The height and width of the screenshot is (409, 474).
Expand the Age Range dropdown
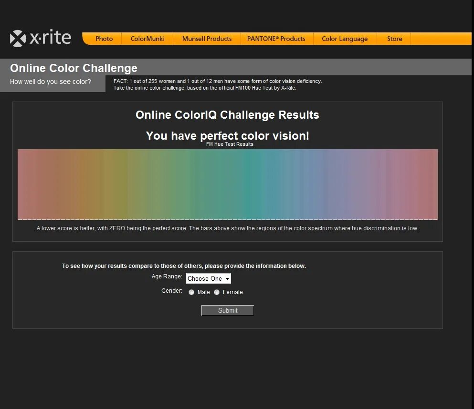[x=208, y=278]
